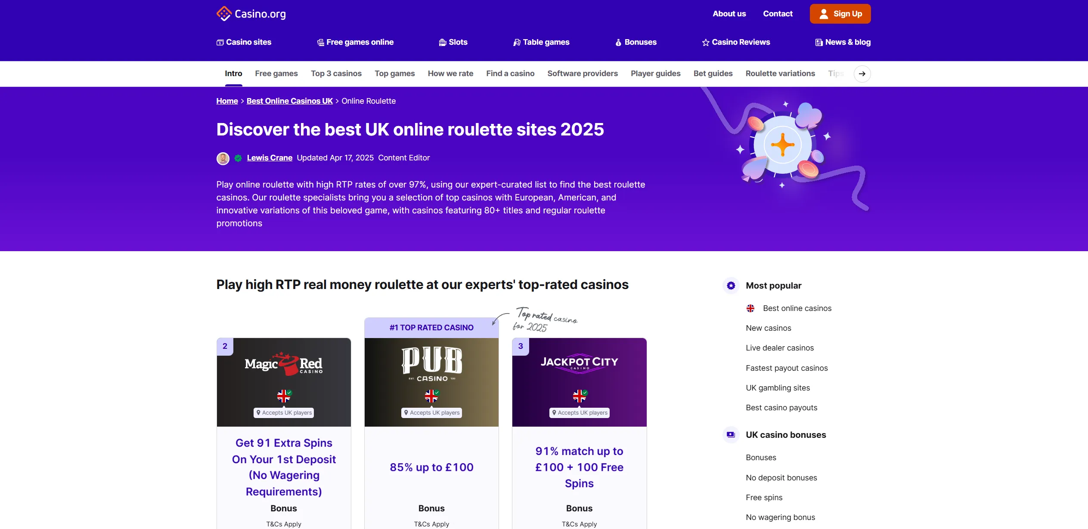Open the Contact page
Image resolution: width=1088 pixels, height=529 pixels.
click(x=778, y=14)
